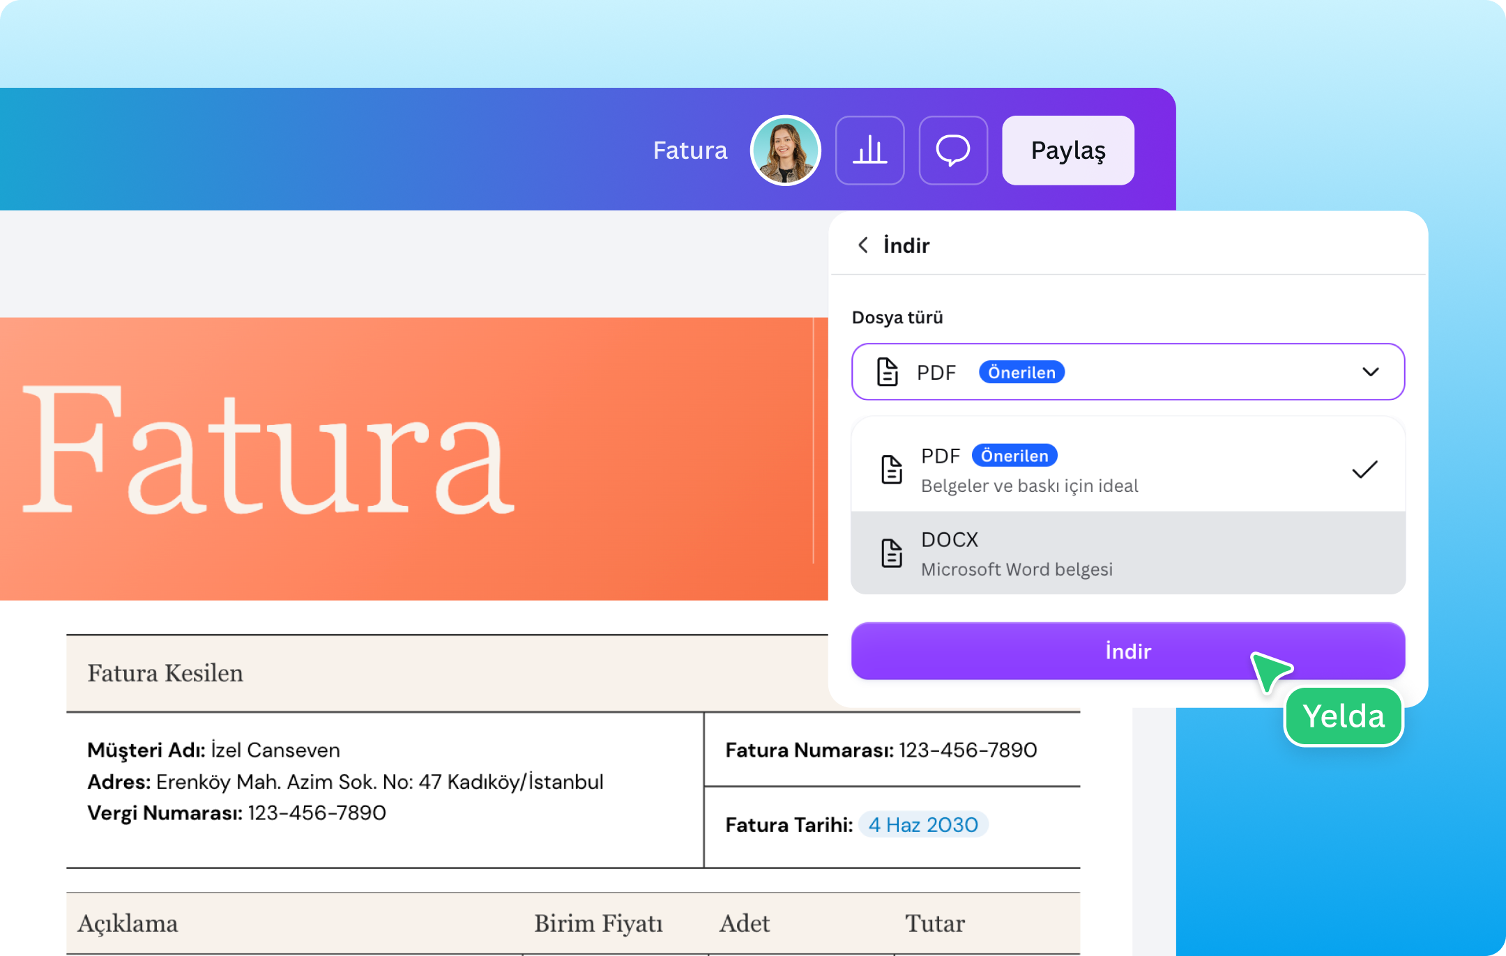Open the Dosya türü PDF dropdown
Viewport: 1506px width, 956px height.
[1128, 372]
